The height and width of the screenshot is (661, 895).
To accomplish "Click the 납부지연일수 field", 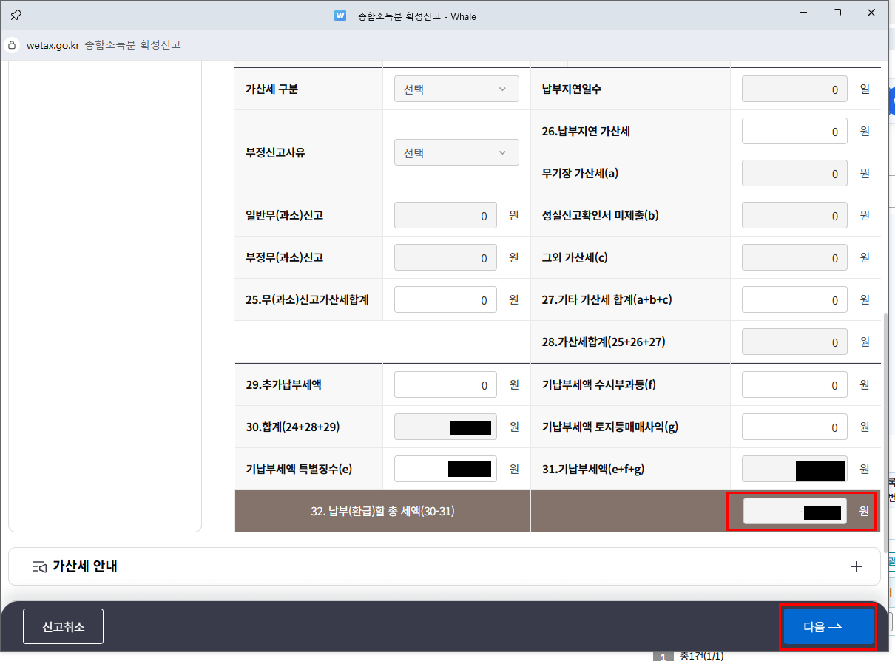I will click(794, 89).
